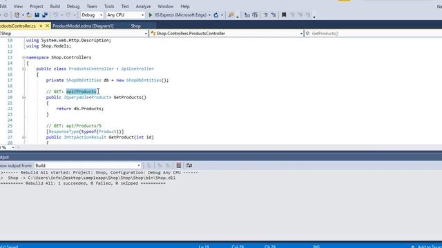This screenshot has height=248, width=442.
Task: Click the browser Refresh icon in toolbar
Action: (216, 15)
